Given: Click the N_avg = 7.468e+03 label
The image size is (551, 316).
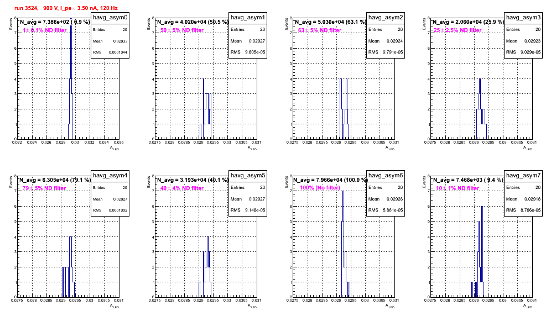Looking at the screenshot, I should point(468,180).
